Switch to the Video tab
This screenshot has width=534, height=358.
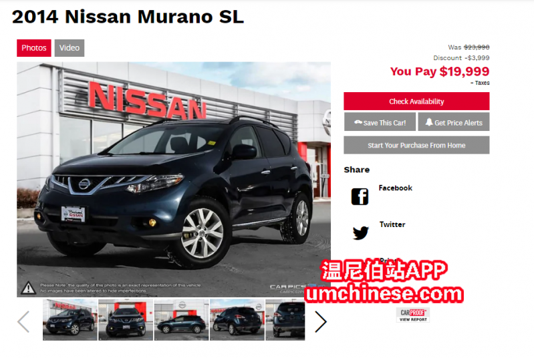coord(70,48)
